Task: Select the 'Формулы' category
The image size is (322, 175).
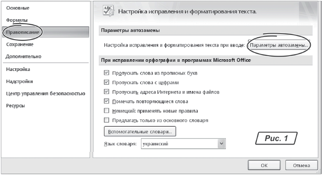Action: click(x=17, y=20)
